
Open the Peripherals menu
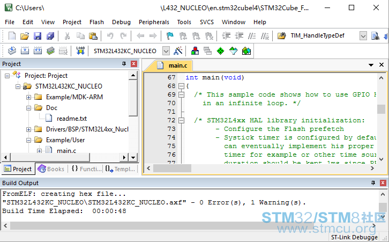(x=154, y=22)
